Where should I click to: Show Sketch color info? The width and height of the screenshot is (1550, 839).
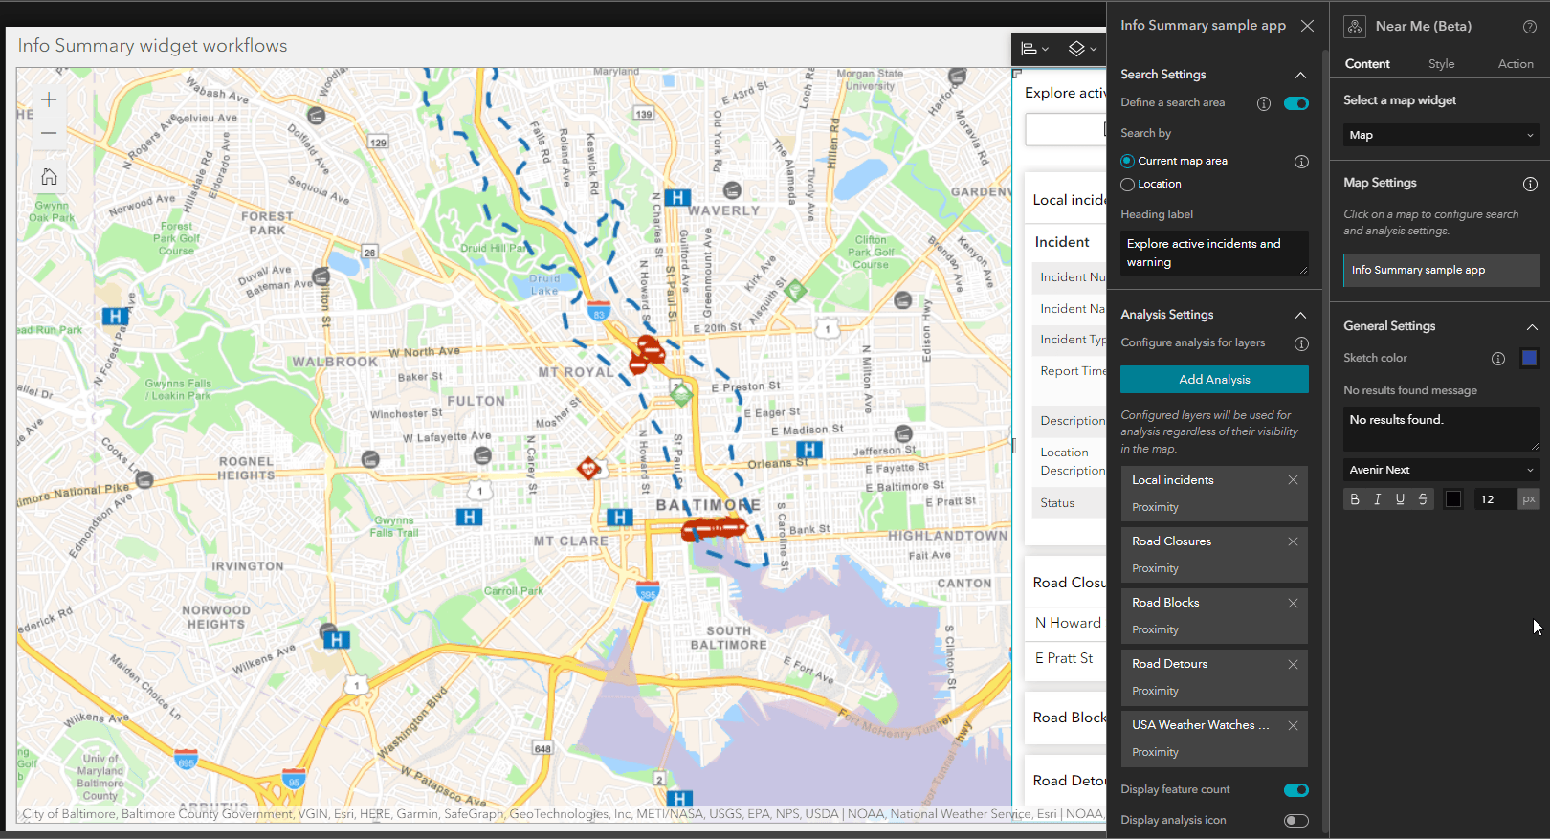1498,359
